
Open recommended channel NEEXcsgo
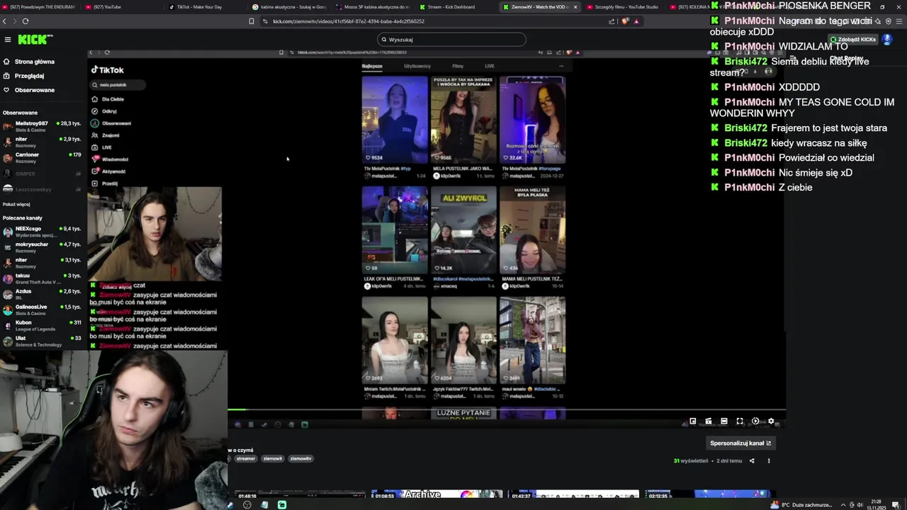42,231
